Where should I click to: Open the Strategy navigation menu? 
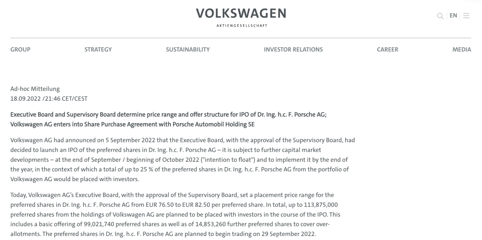coord(98,49)
